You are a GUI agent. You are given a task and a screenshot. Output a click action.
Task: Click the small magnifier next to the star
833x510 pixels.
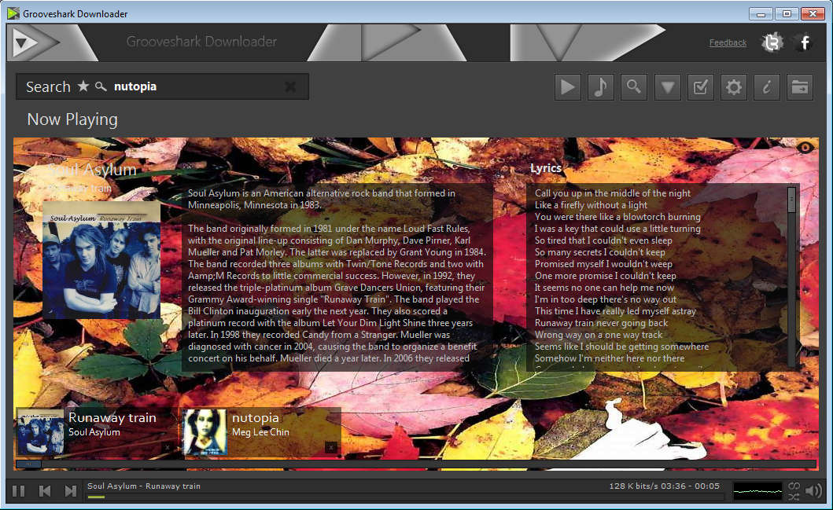pyautogui.click(x=101, y=86)
